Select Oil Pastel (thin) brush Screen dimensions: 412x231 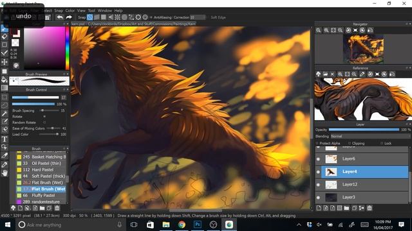pos(41,163)
